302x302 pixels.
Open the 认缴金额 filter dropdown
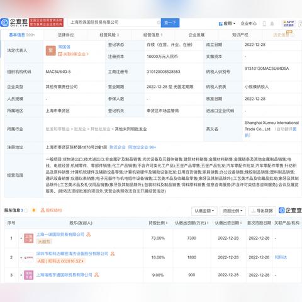204,211
